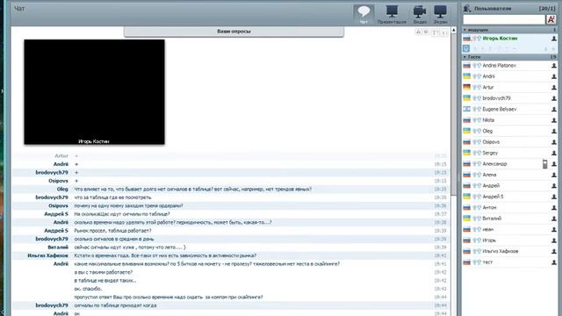Click the status icons beside Sergey
The height and width of the screenshot is (316, 562).
pyautogui.click(x=477, y=153)
